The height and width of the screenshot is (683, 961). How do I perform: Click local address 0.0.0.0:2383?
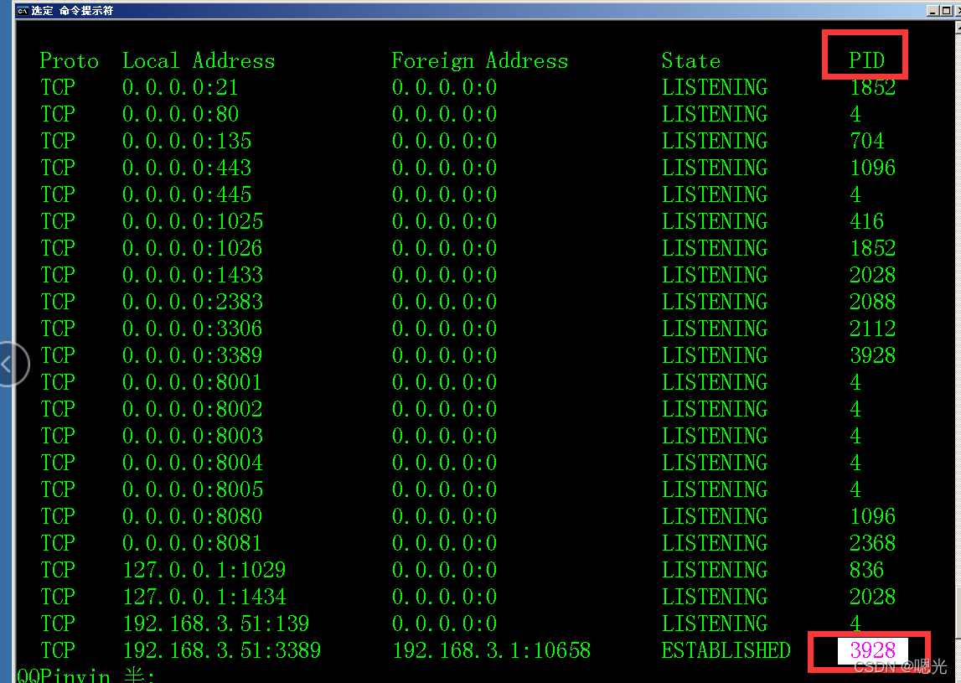coord(193,302)
